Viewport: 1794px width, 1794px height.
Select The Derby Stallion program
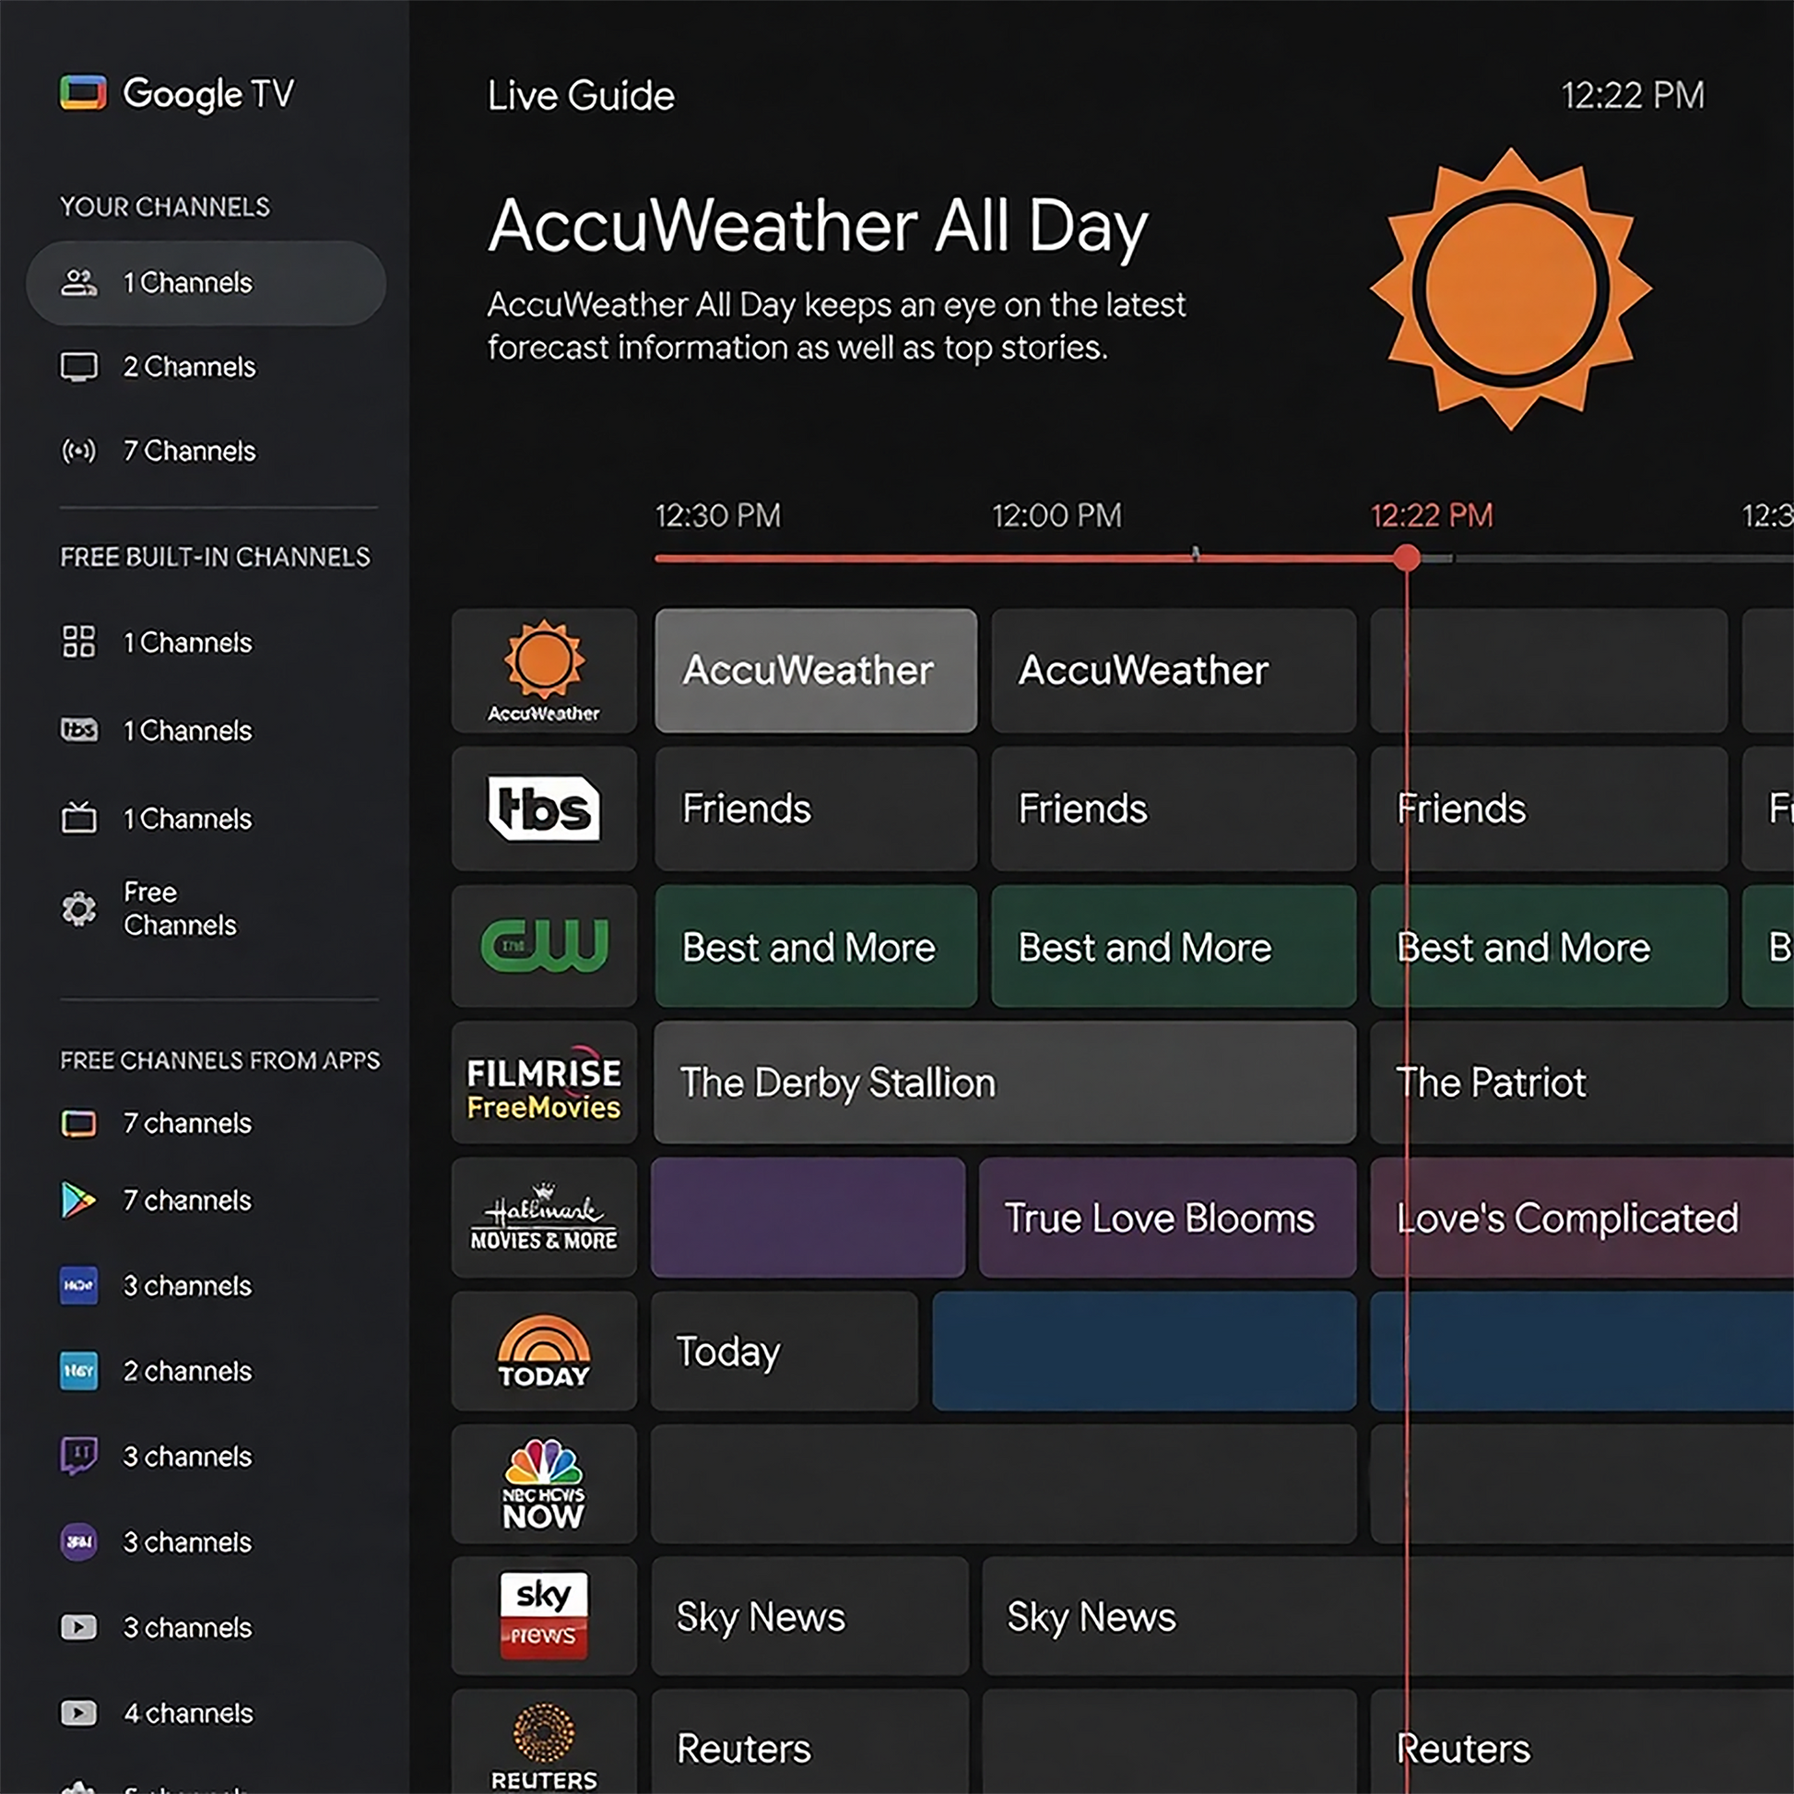(x=1005, y=1082)
